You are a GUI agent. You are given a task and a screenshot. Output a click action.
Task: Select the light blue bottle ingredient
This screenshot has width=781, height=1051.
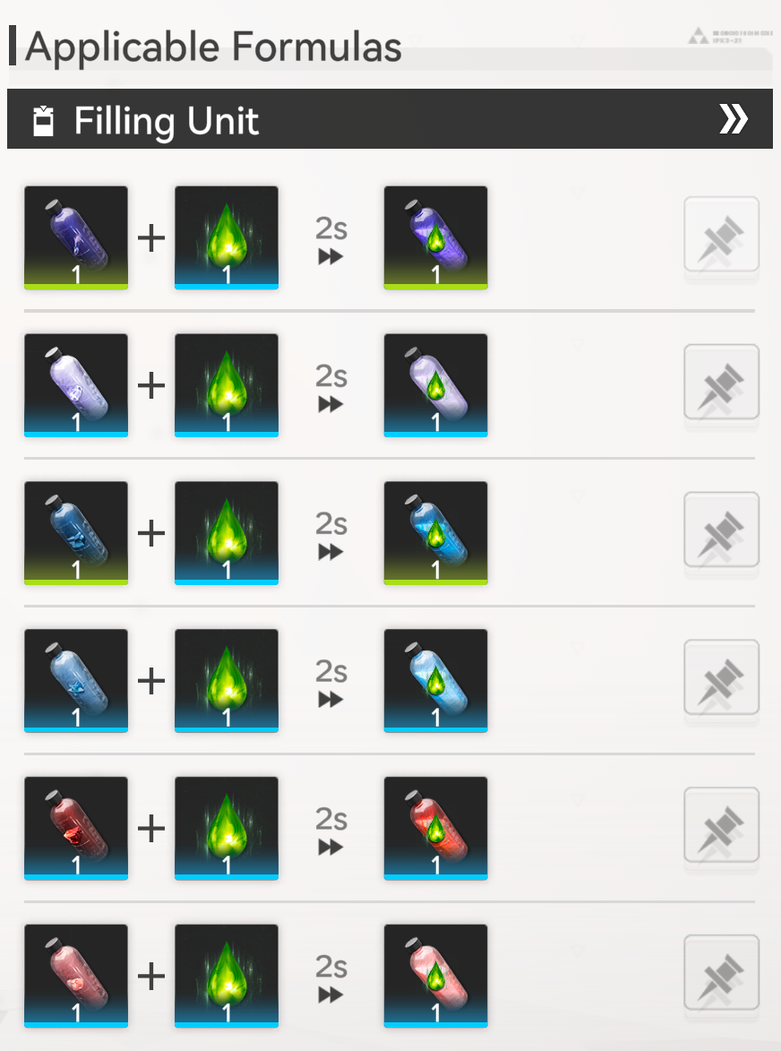pyautogui.click(x=76, y=680)
